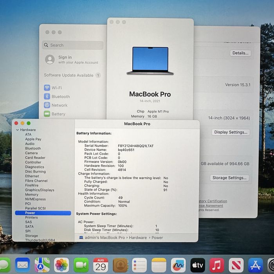Click Bluetooth icon in System Settings sidebar
The width and height of the screenshot is (274, 274).
47,96
